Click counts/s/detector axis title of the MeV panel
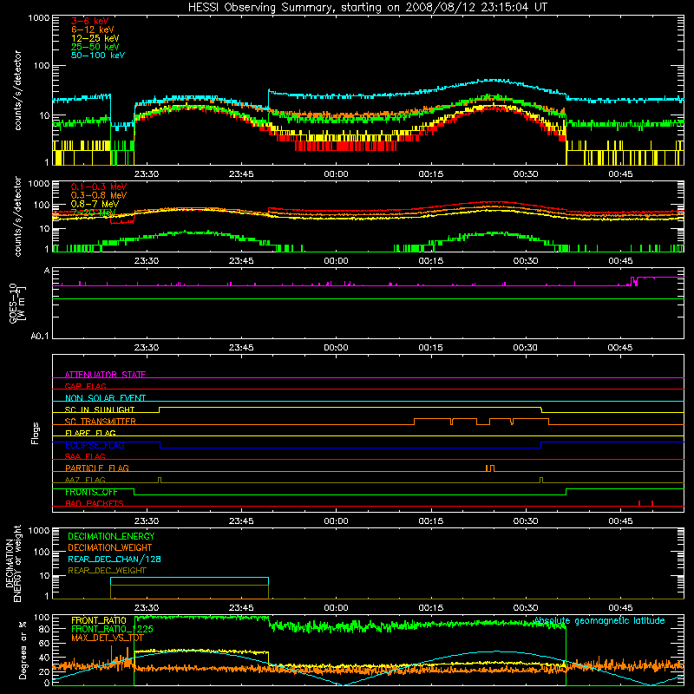 (17, 216)
